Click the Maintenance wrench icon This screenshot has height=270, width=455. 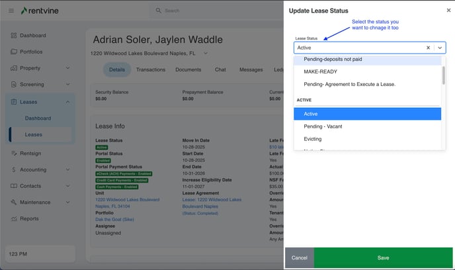pos(14,202)
